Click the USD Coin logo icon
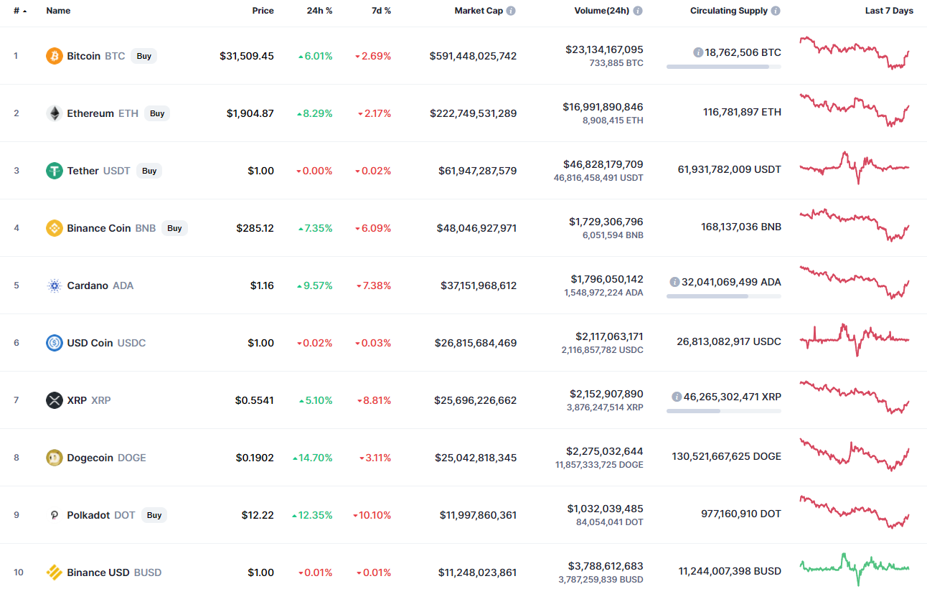Screen dimensions: 927x594 [x=55, y=343]
